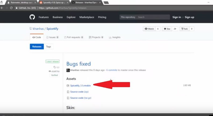
Task: Click the 2.85 MB file size text
Action: tap(187, 85)
